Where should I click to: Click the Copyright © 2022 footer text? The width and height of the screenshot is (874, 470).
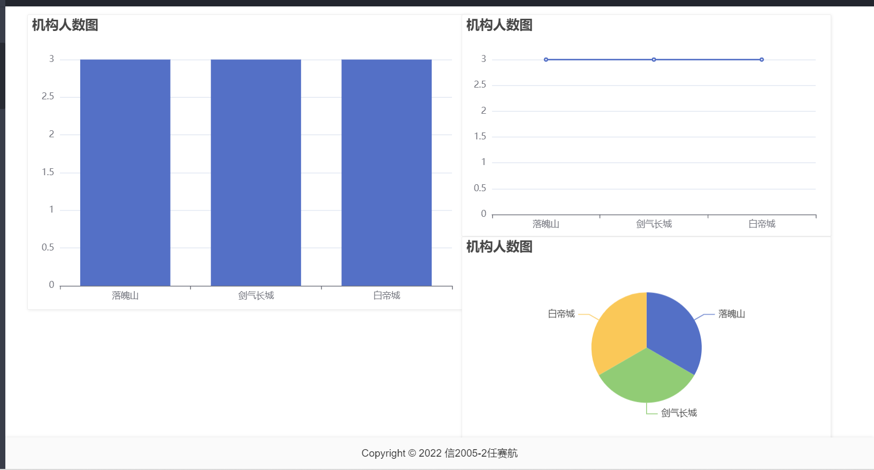(x=440, y=453)
